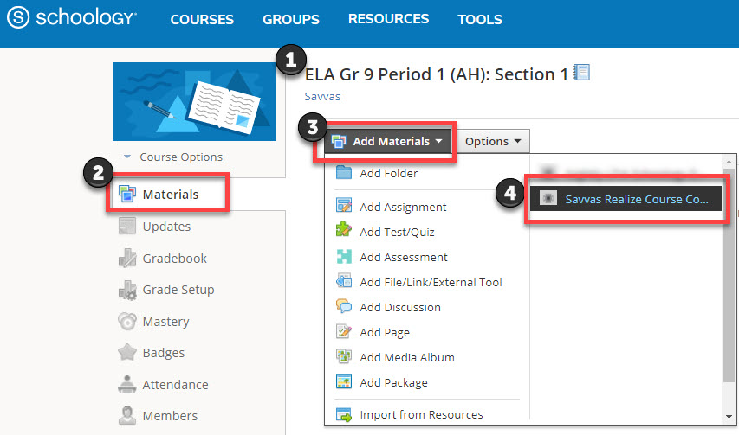Click the Import from Resources icon
This screenshot has height=435, width=739.
point(344,414)
